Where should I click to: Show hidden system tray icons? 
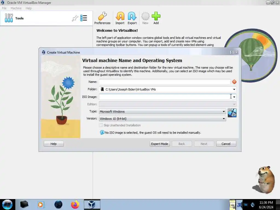click(x=232, y=205)
